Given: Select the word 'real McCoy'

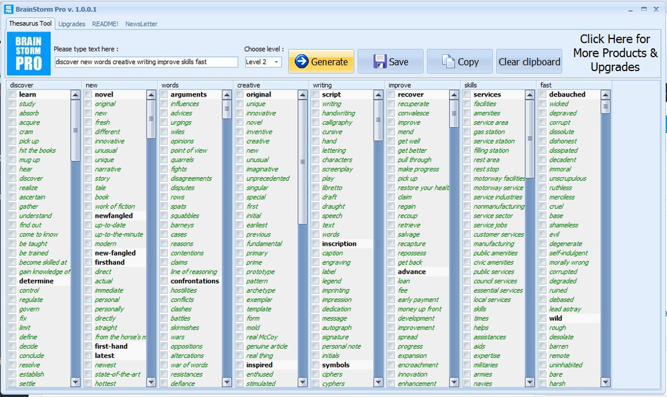Looking at the screenshot, I should pyautogui.click(x=262, y=337).
